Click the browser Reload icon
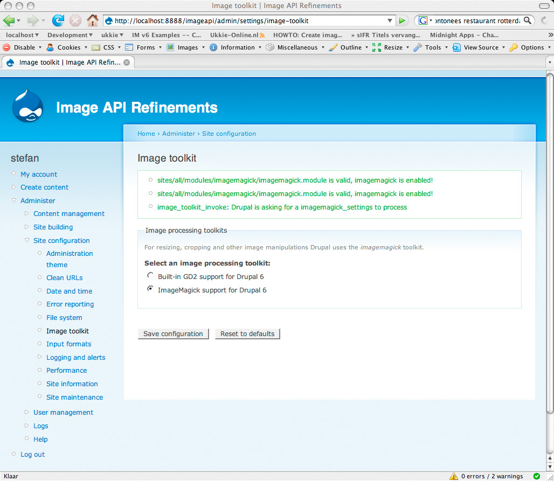This screenshot has width=554, height=481. (58, 20)
